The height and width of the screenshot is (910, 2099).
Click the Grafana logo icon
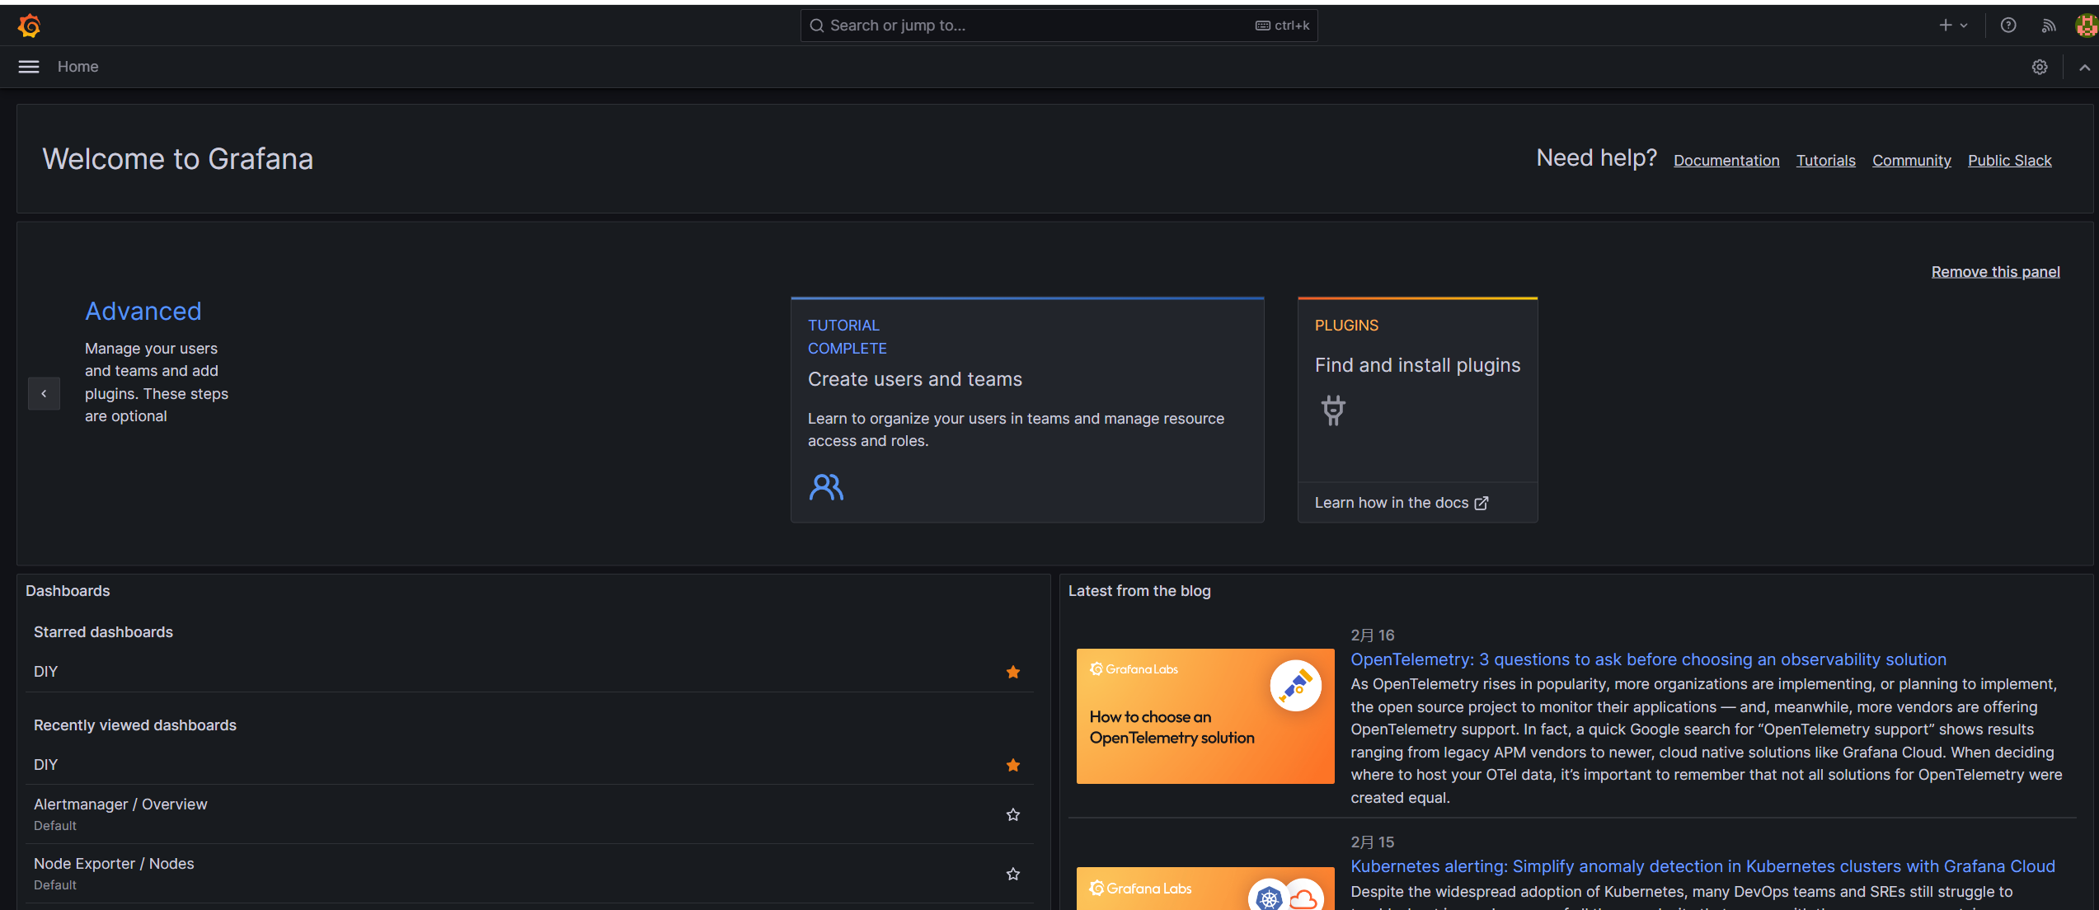[29, 26]
